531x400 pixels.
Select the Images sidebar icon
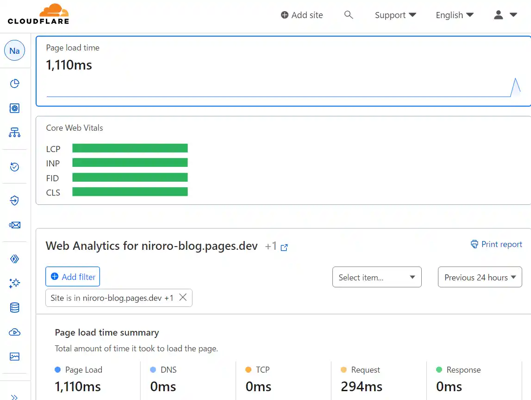[x=14, y=356]
